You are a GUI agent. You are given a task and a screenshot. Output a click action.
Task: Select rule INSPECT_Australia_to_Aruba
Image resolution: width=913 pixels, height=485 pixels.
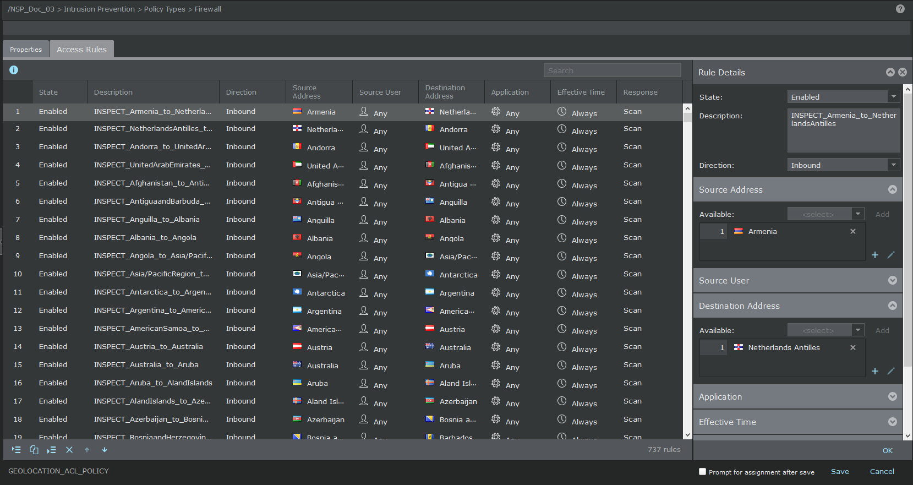146,364
